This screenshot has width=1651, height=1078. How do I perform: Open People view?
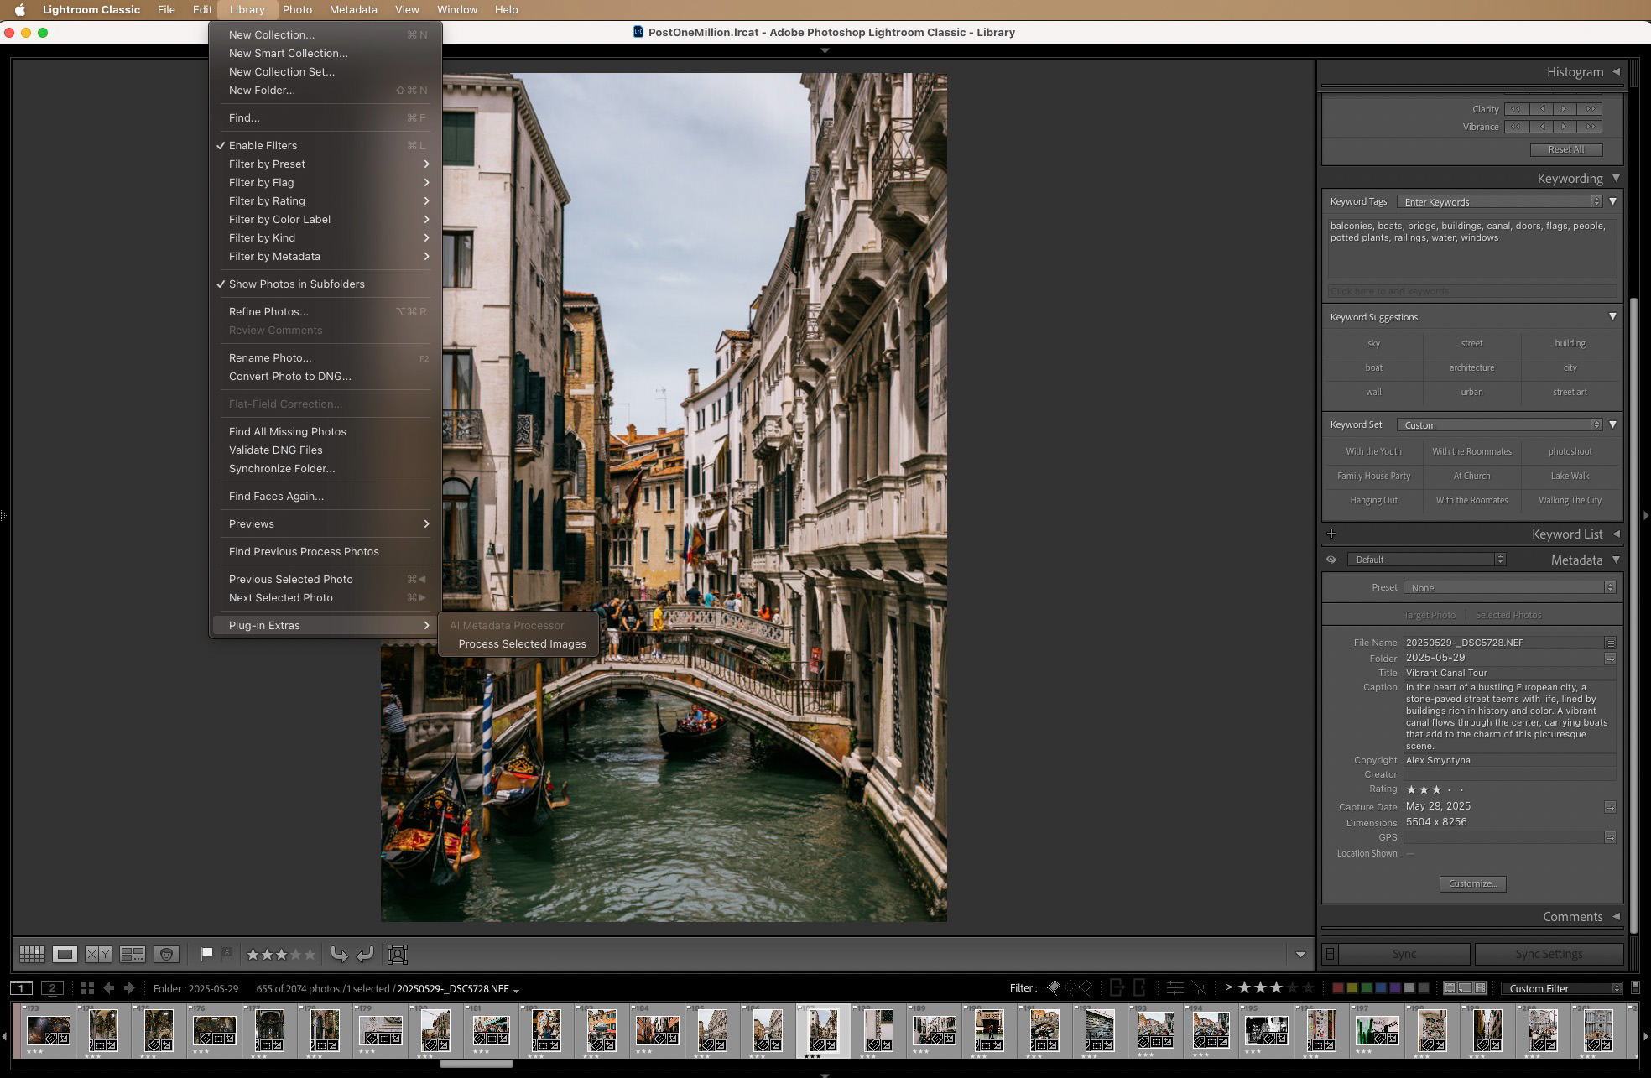pyautogui.click(x=166, y=954)
